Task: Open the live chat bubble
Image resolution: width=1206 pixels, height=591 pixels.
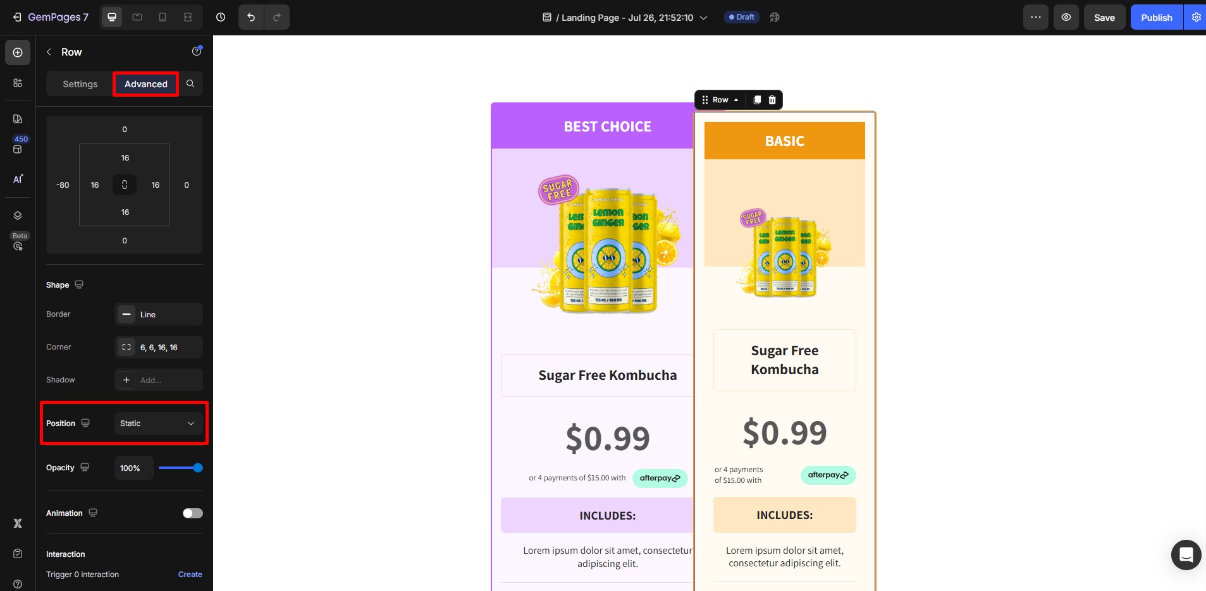Action: coord(1186,555)
